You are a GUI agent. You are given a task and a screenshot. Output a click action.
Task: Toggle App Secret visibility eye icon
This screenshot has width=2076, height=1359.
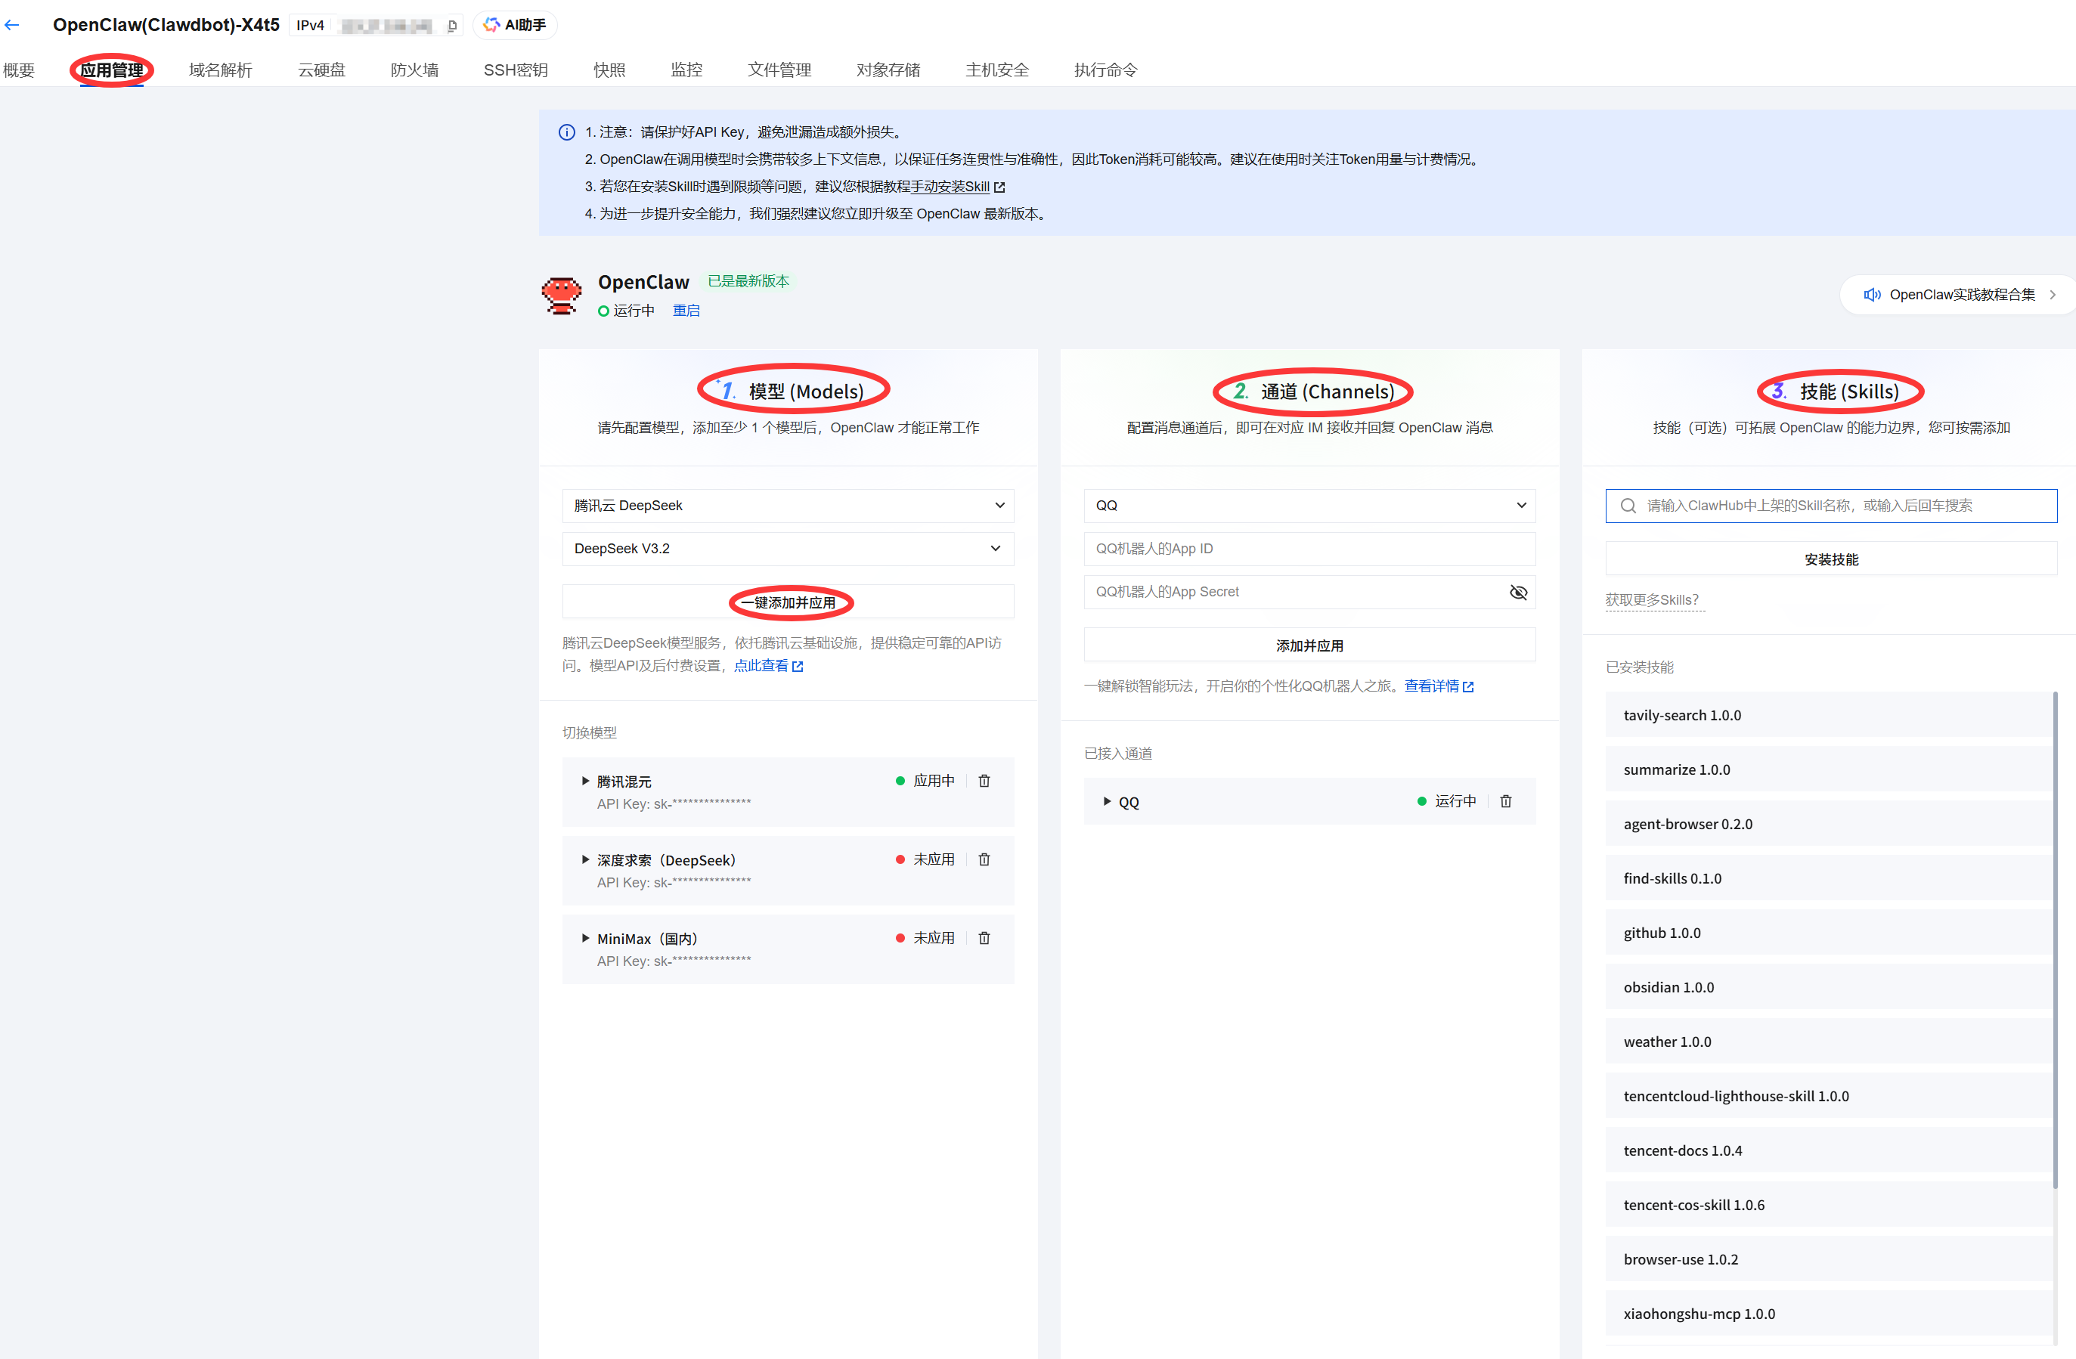coord(1519,593)
